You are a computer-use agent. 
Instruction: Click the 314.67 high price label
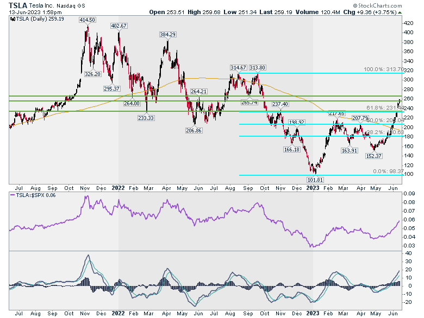[x=238, y=67]
